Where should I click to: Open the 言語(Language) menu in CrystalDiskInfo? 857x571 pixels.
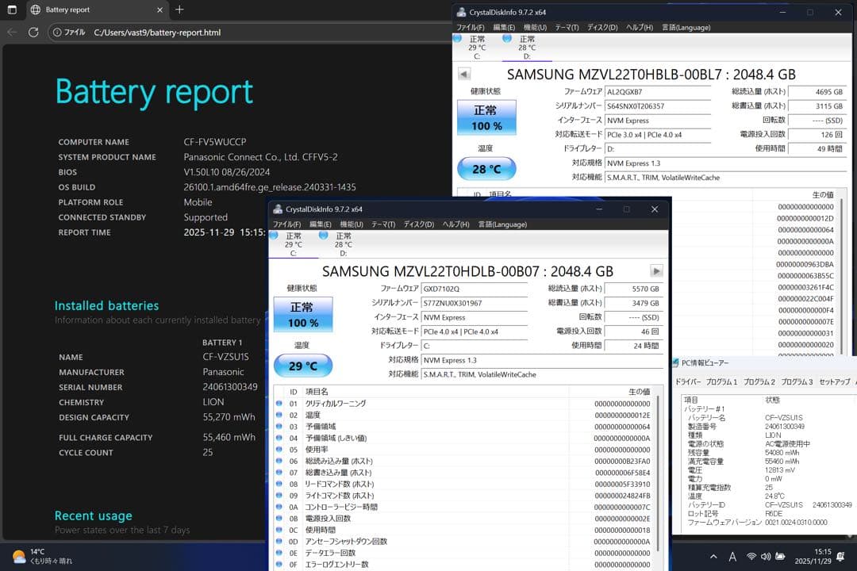(502, 224)
